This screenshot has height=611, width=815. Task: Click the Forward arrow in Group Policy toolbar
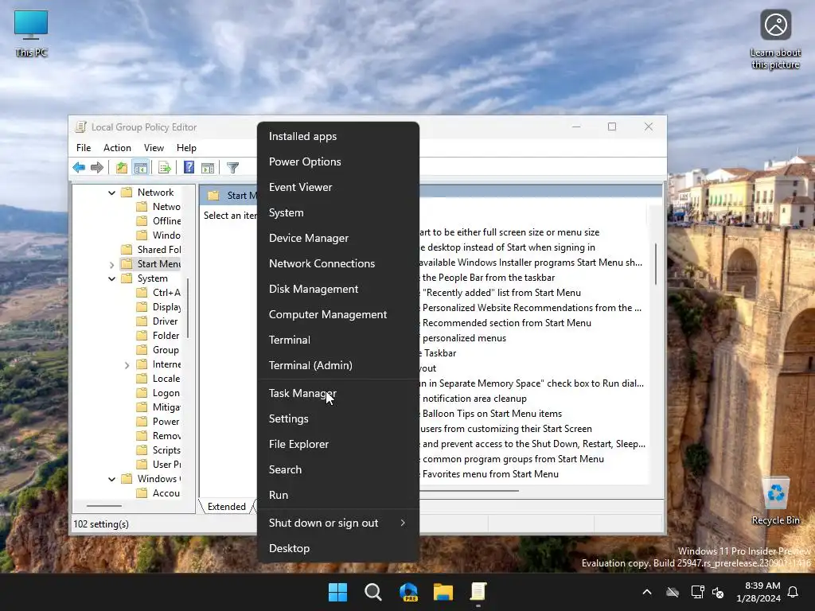96,167
